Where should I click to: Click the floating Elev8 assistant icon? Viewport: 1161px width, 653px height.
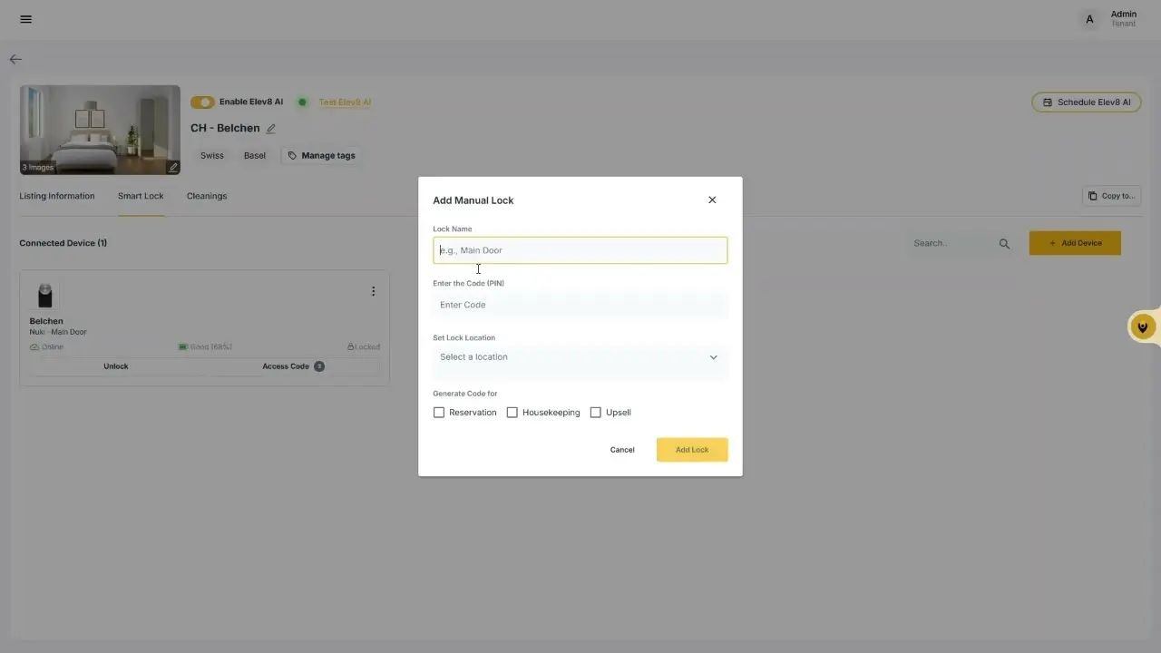[1143, 327]
